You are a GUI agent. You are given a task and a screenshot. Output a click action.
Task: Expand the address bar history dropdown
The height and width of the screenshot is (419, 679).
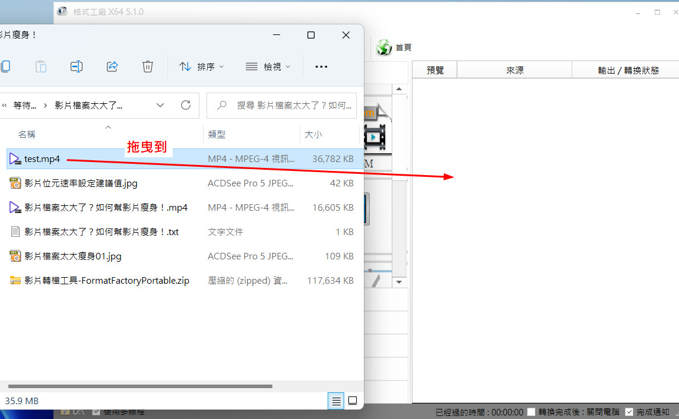coord(160,105)
